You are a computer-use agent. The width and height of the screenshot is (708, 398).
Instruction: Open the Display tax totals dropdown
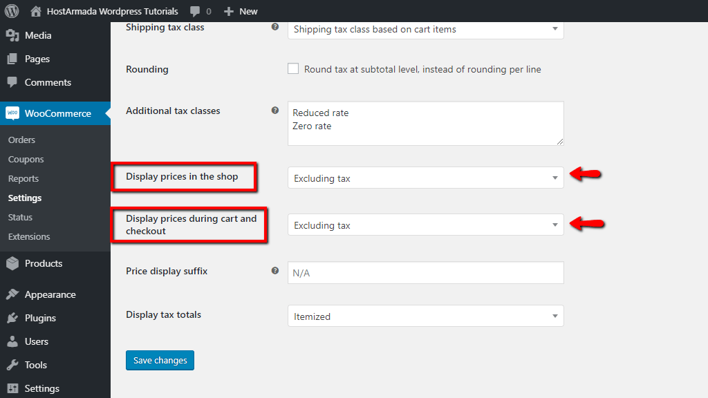pos(425,316)
